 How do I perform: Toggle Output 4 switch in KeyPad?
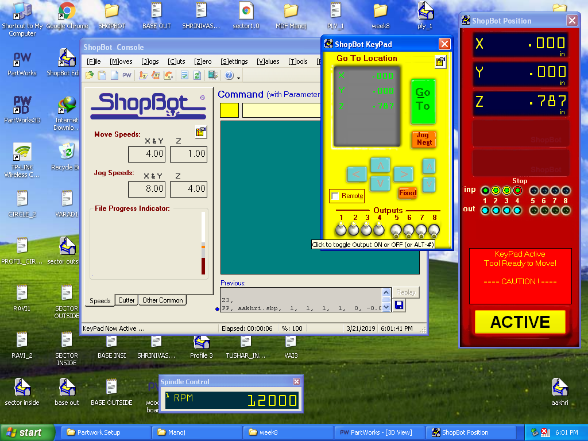tap(379, 229)
